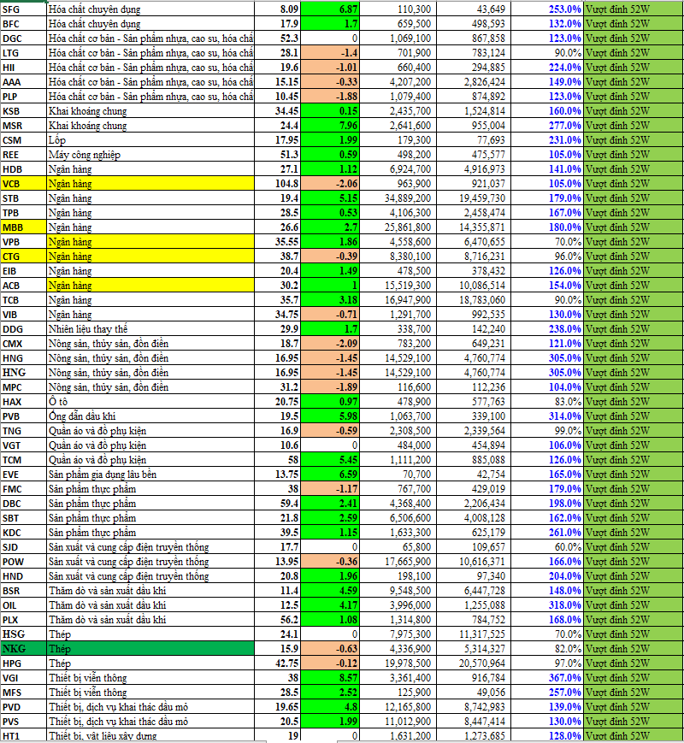The width and height of the screenshot is (684, 743).
Task: Click 'Vượt đỉnh 52W' in the PVS row
Action: [633, 722]
